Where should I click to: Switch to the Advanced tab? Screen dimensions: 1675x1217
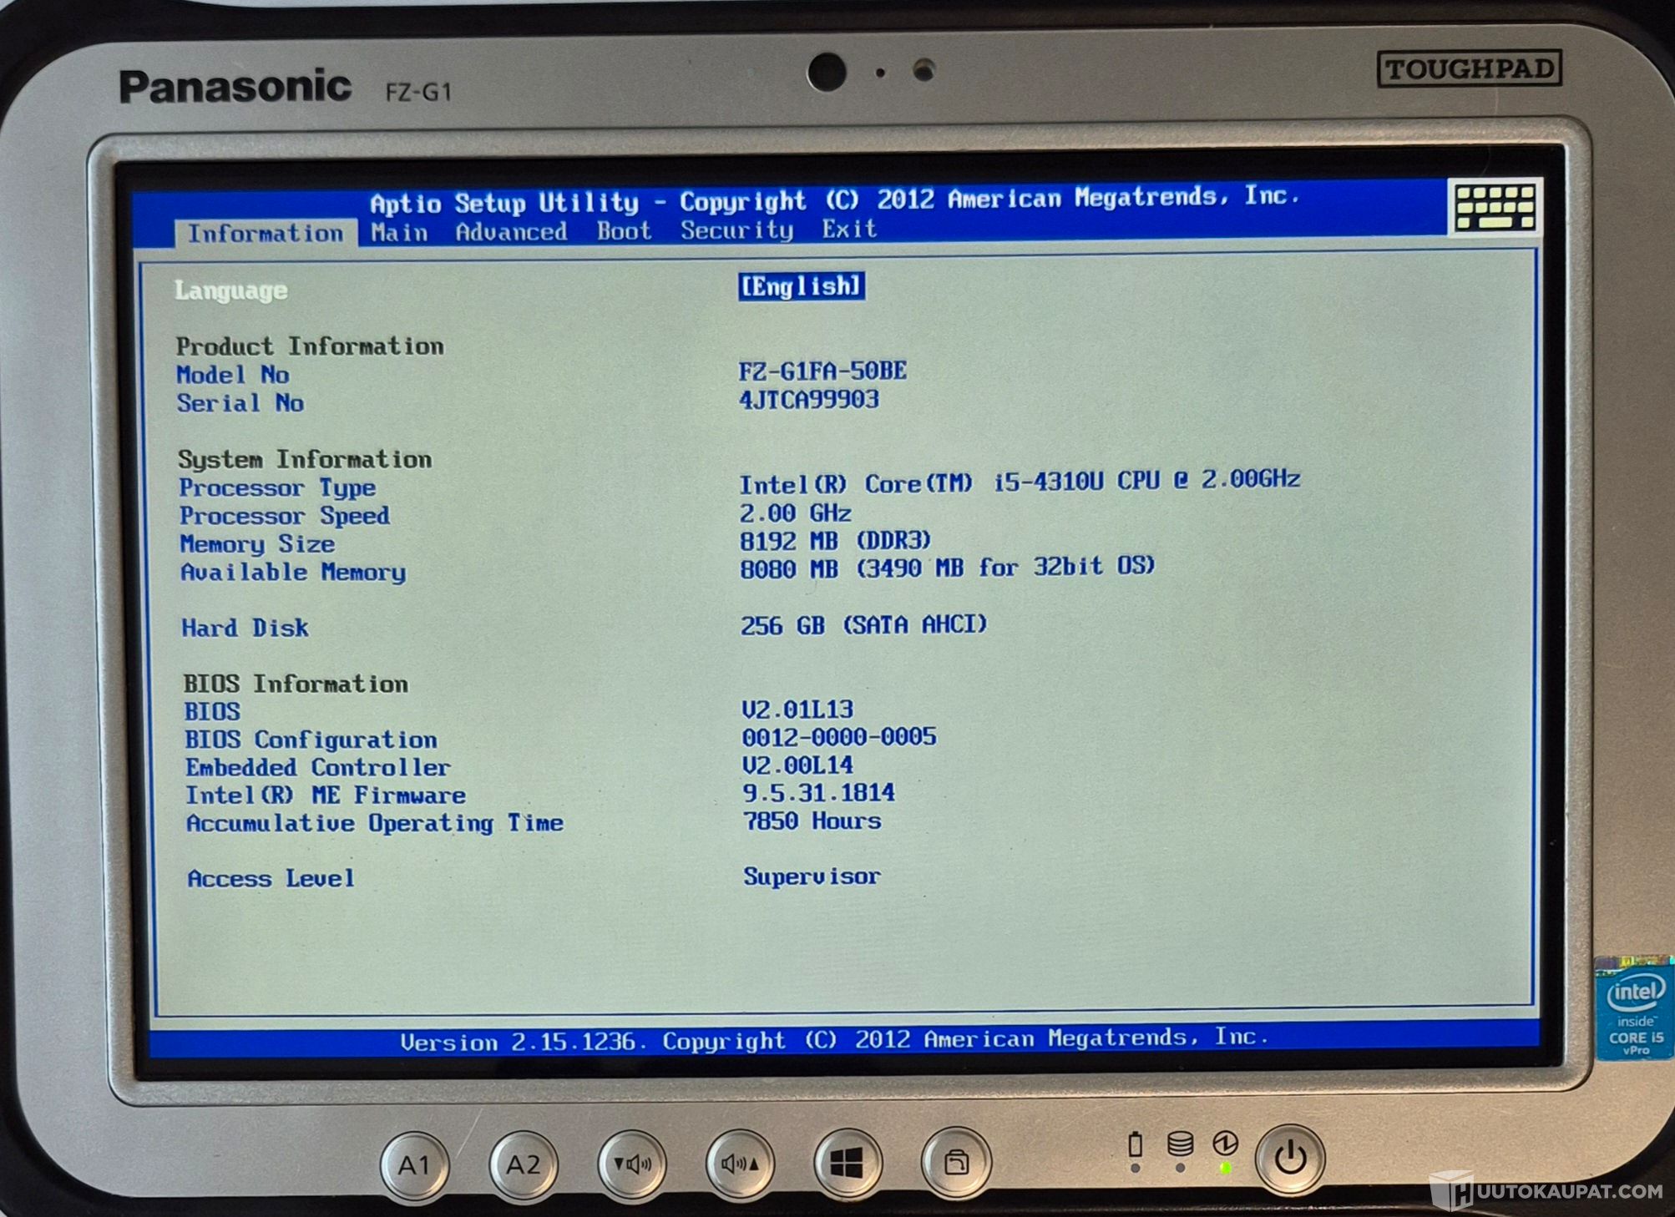point(511,231)
